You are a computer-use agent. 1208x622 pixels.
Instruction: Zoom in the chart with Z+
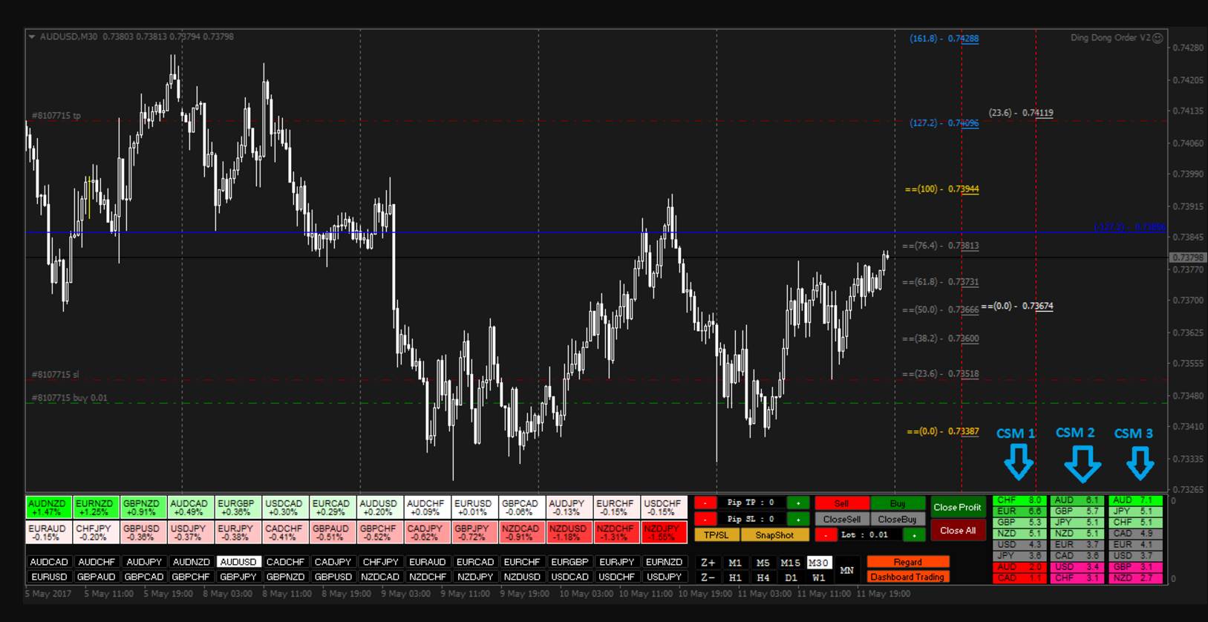click(x=708, y=563)
